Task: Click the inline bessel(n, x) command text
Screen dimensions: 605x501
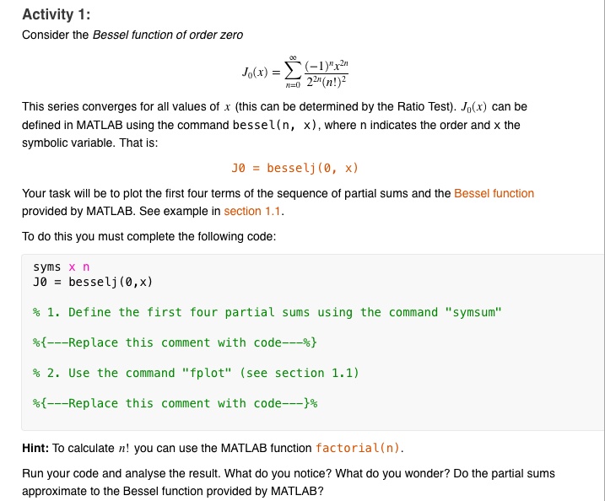Action: pos(276,126)
